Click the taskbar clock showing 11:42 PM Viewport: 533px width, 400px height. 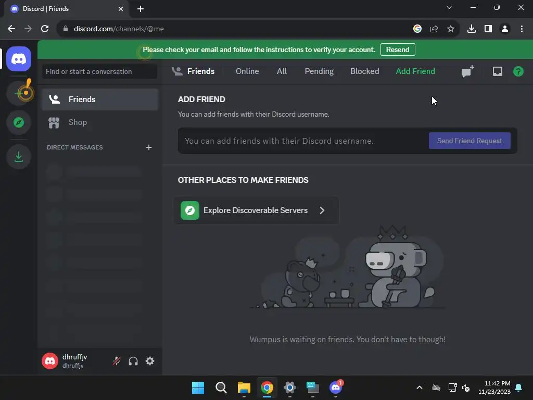494,387
